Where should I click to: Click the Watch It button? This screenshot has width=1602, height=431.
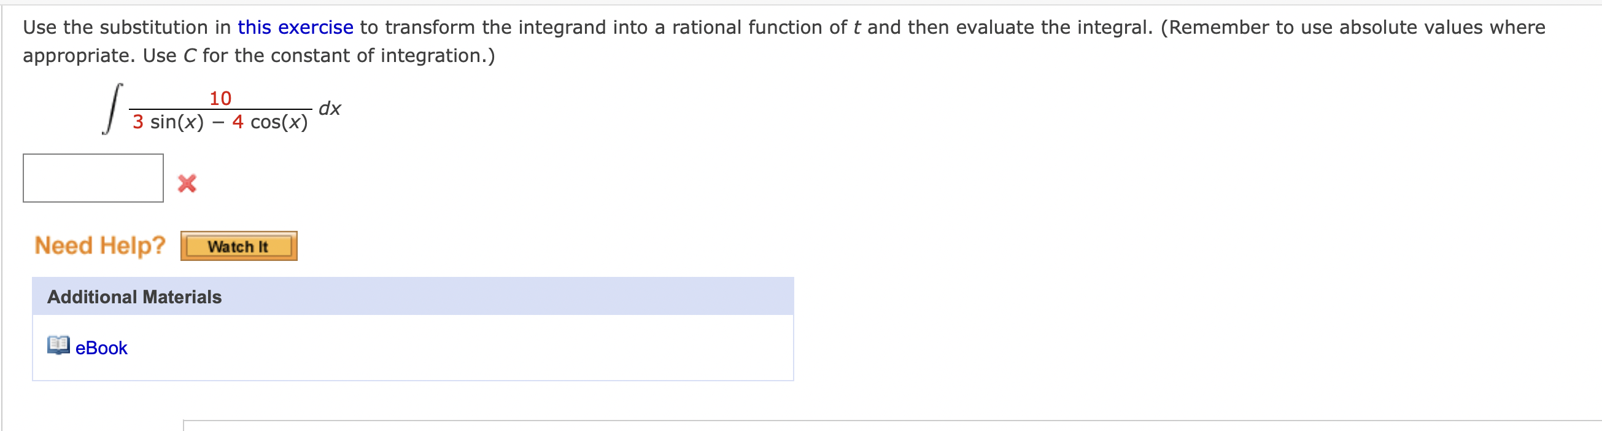(238, 245)
